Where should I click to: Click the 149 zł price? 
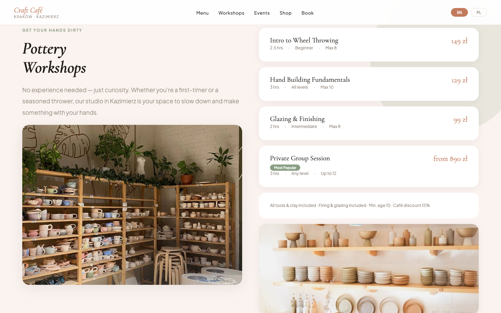[459, 41]
